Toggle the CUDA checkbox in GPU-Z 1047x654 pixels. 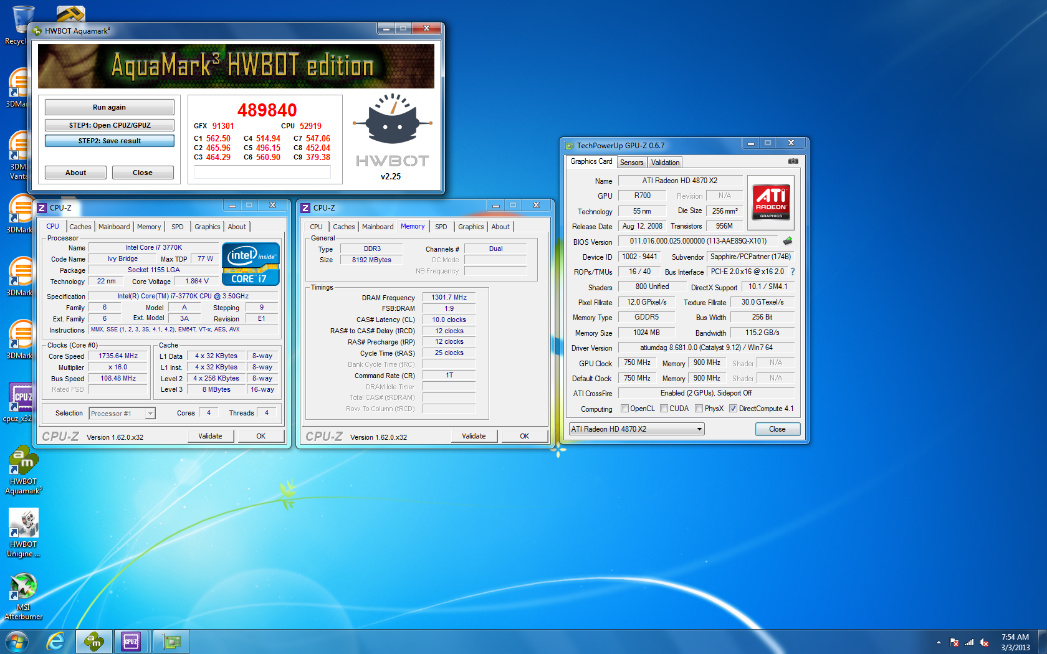[x=664, y=409]
